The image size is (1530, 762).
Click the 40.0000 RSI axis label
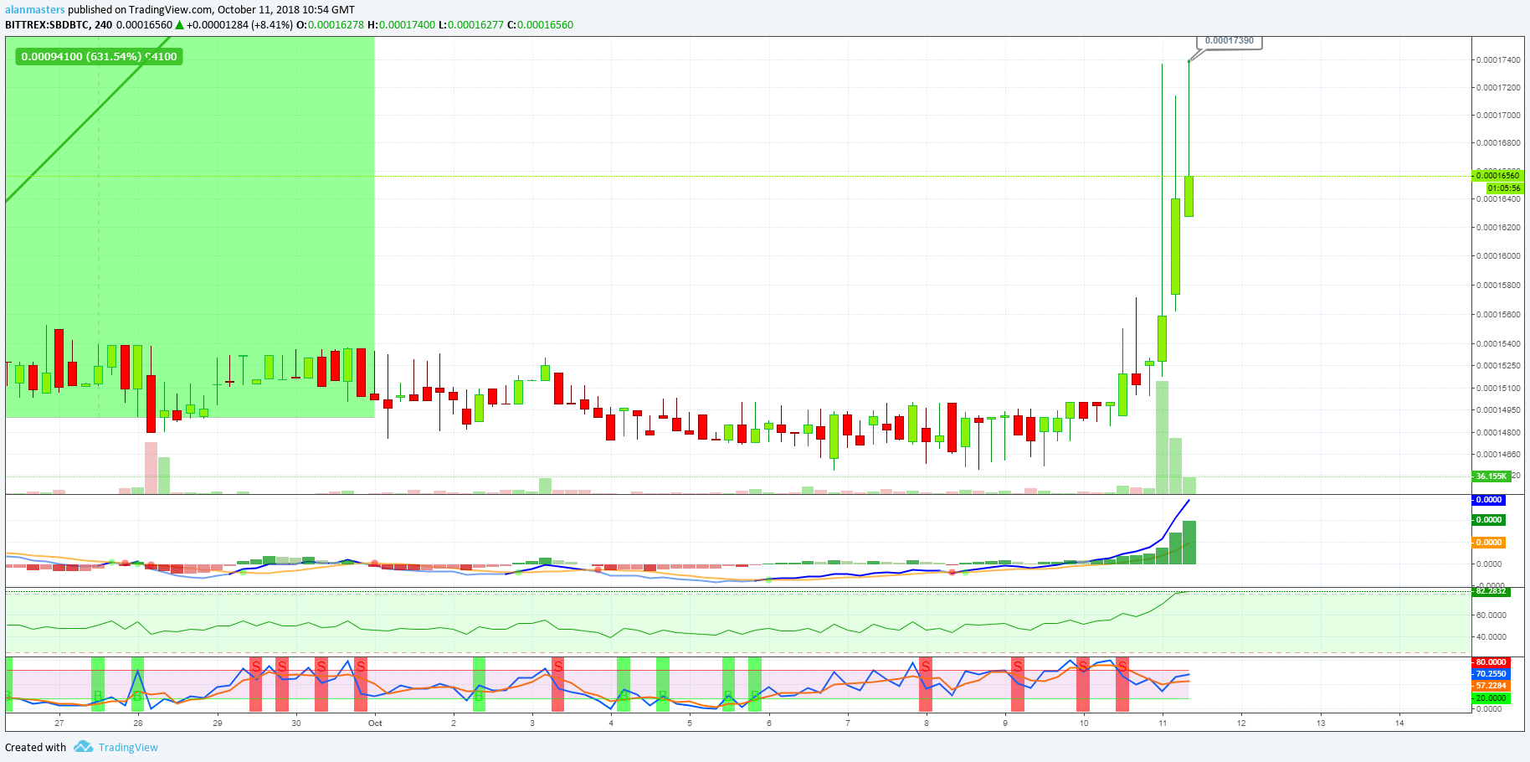click(1491, 637)
